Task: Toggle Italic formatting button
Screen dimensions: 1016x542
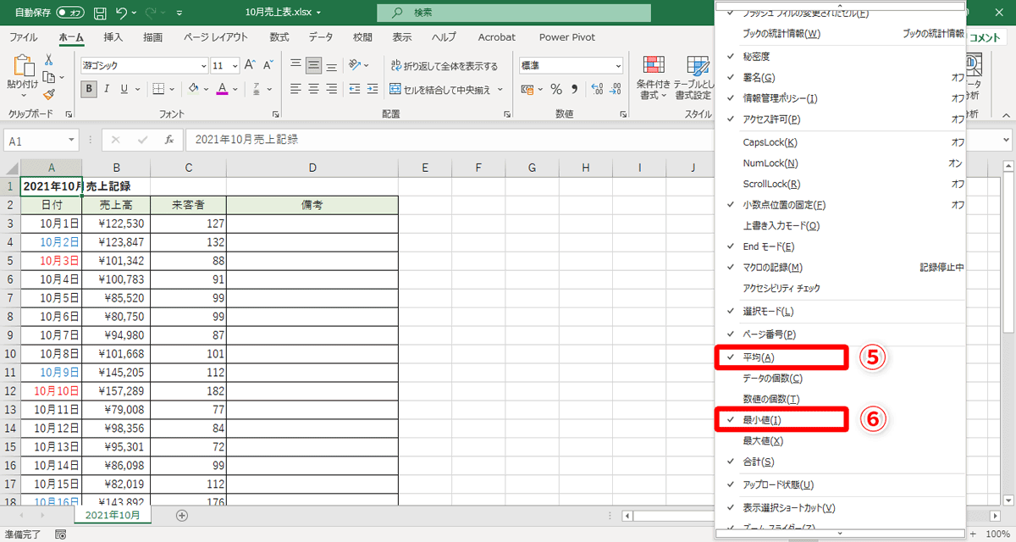Action: click(108, 89)
